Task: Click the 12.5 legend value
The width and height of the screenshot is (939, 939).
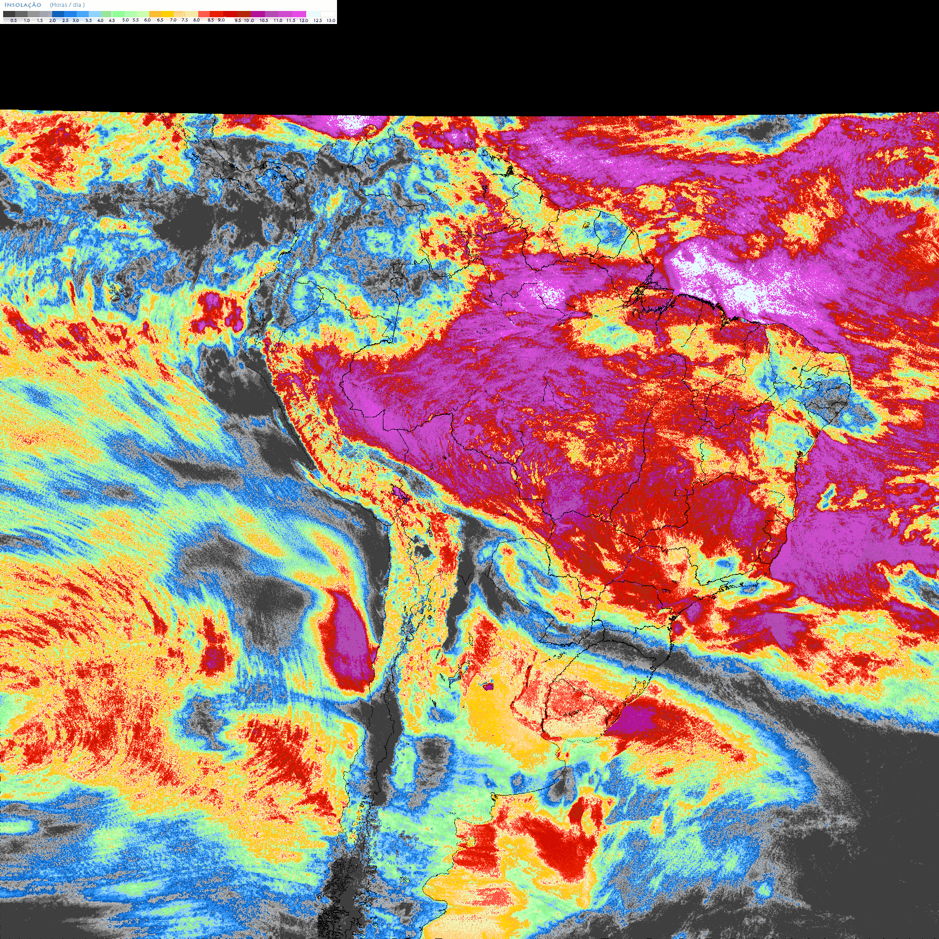Action: (318, 20)
